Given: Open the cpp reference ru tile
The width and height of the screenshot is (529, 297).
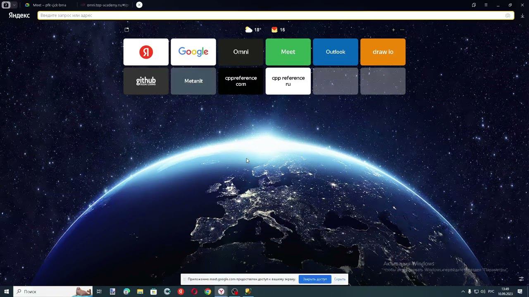Looking at the screenshot, I should pyautogui.click(x=288, y=81).
